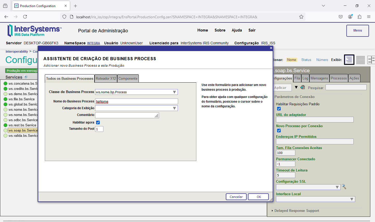Click the OK button in the wizard

pos(258,197)
